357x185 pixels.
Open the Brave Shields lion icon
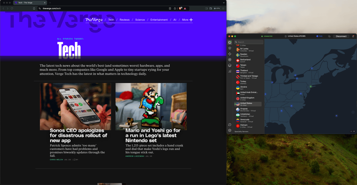click(x=180, y=8)
